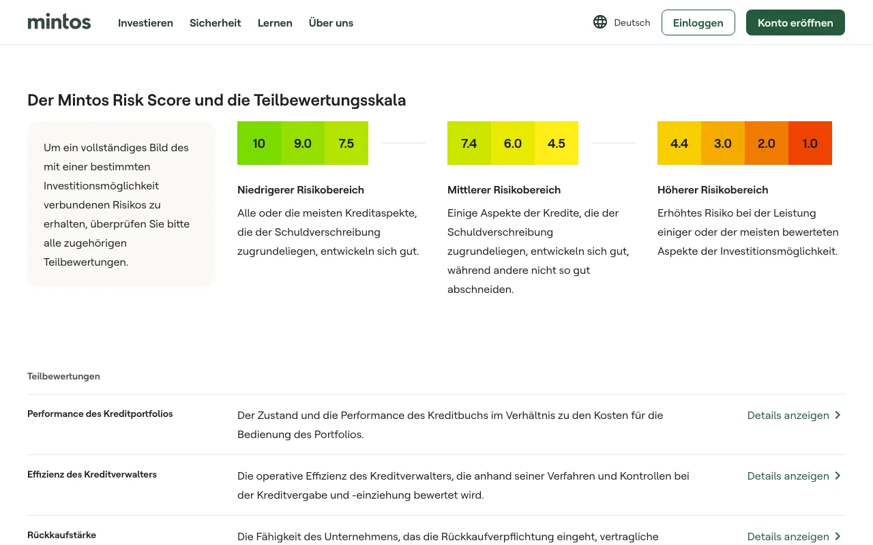Viewport: 873px width, 545px height.
Task: Click the Konto eröffnen button
Action: point(795,22)
